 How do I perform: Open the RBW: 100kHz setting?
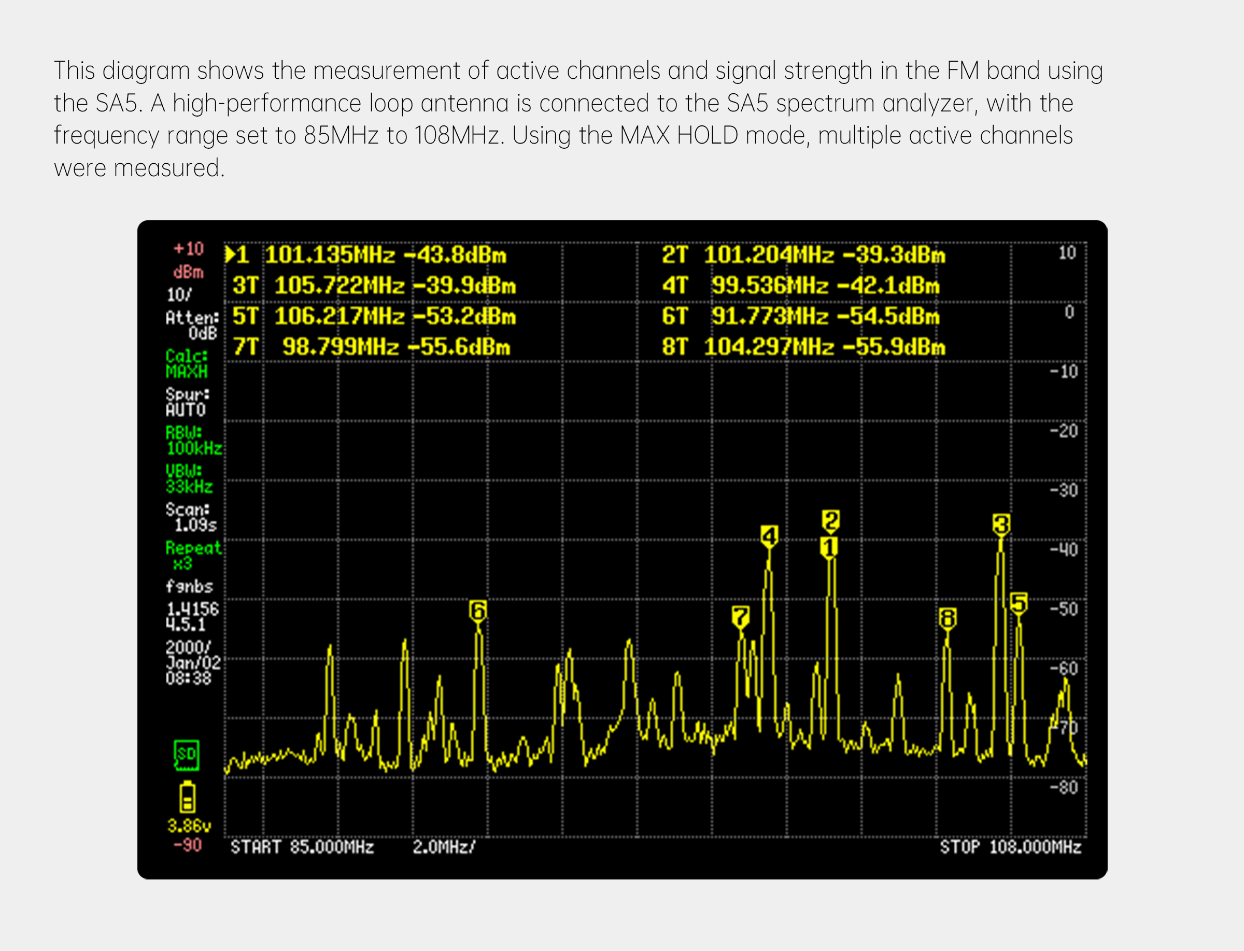click(x=193, y=441)
